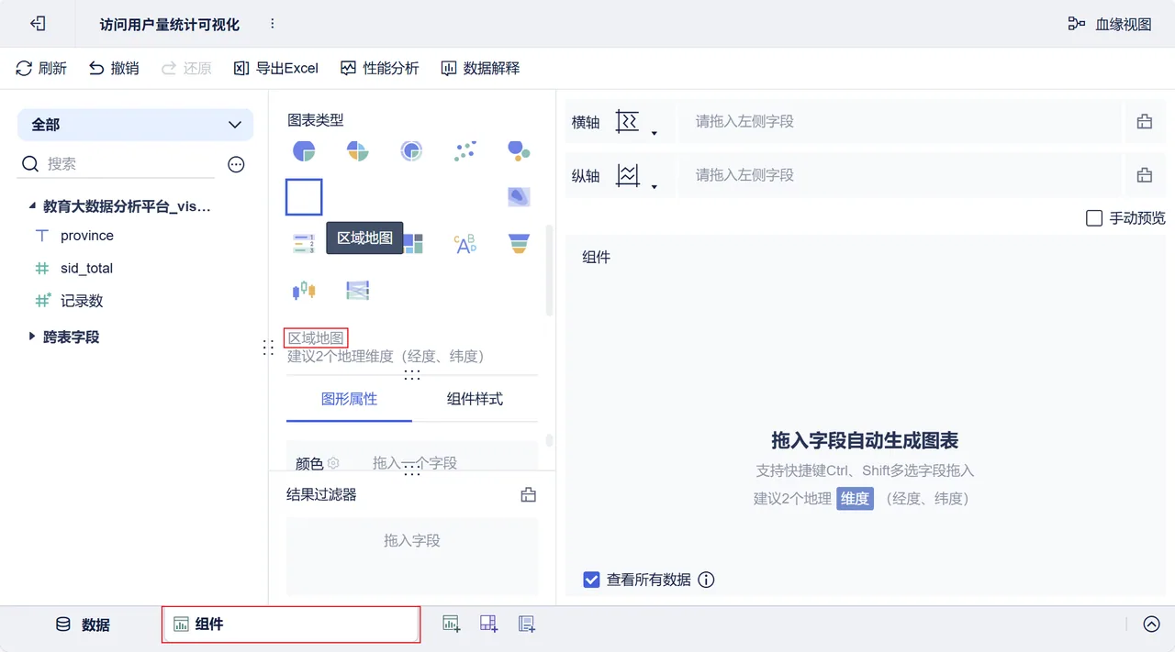Viewport: 1175px width, 652px height.
Task: Click the 纵轴 field drop area
Action: coord(900,175)
